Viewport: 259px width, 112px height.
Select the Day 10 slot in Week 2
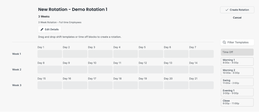pyautogui.click(x=100, y=70)
